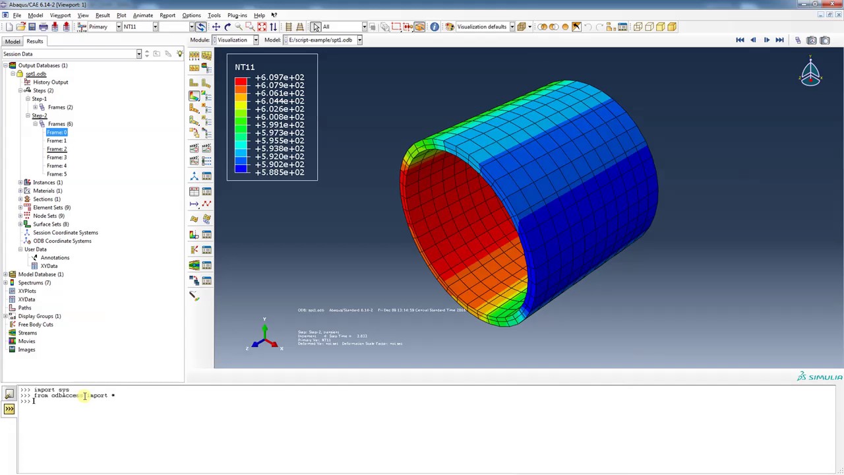844x475 pixels.
Task: Click the message area icon above the command prompt icon
Action: pos(9,394)
